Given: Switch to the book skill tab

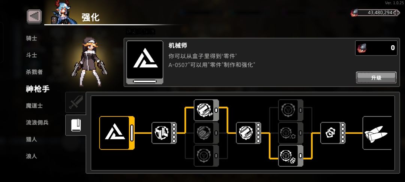Looking at the screenshot, I should (76, 125).
